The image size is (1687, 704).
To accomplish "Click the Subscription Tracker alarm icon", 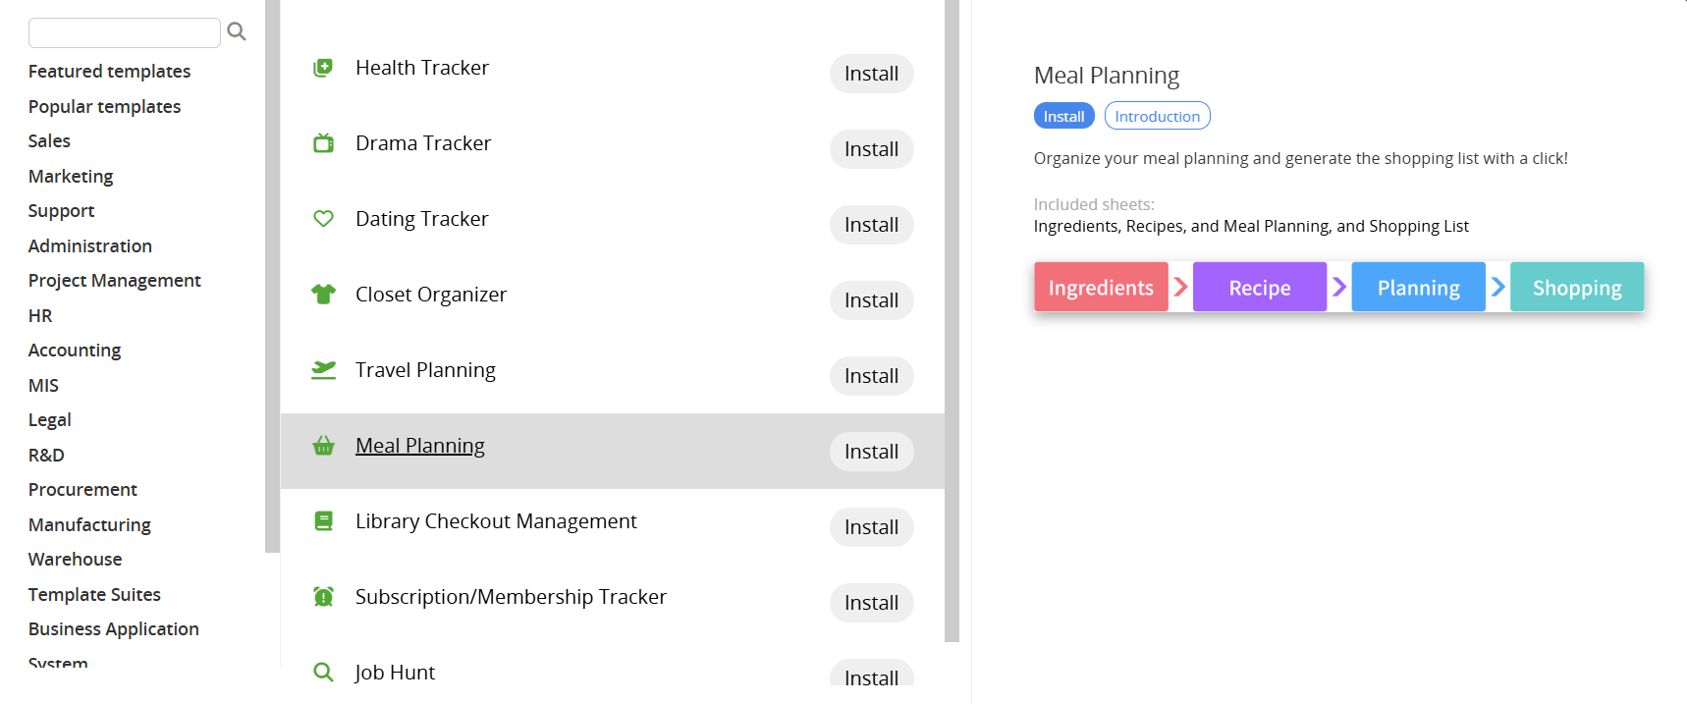I will [x=323, y=597].
